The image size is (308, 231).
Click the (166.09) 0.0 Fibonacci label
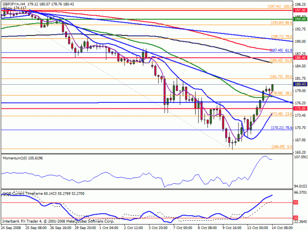[282, 147]
